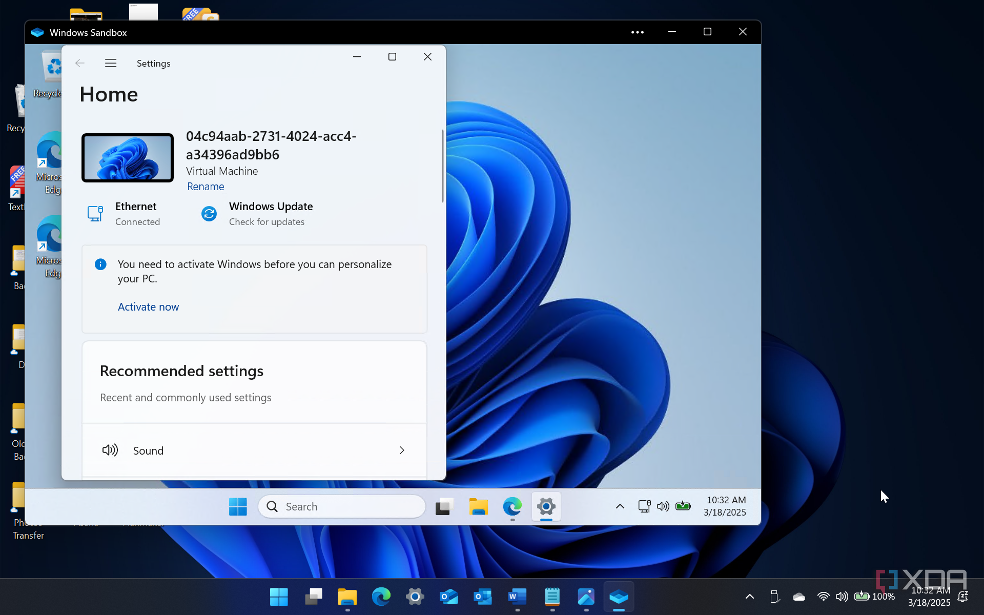Close the Settings window
Viewport: 984px width, 615px height.
[427, 57]
